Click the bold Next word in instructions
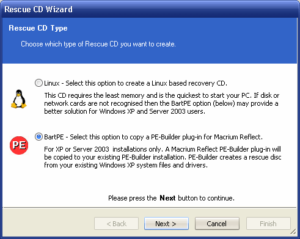The image size is (300, 239). click(167, 198)
